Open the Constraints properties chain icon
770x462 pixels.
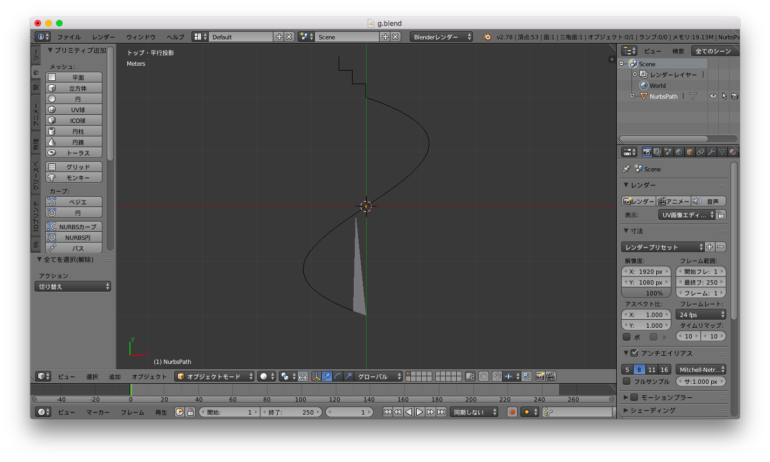coord(702,151)
